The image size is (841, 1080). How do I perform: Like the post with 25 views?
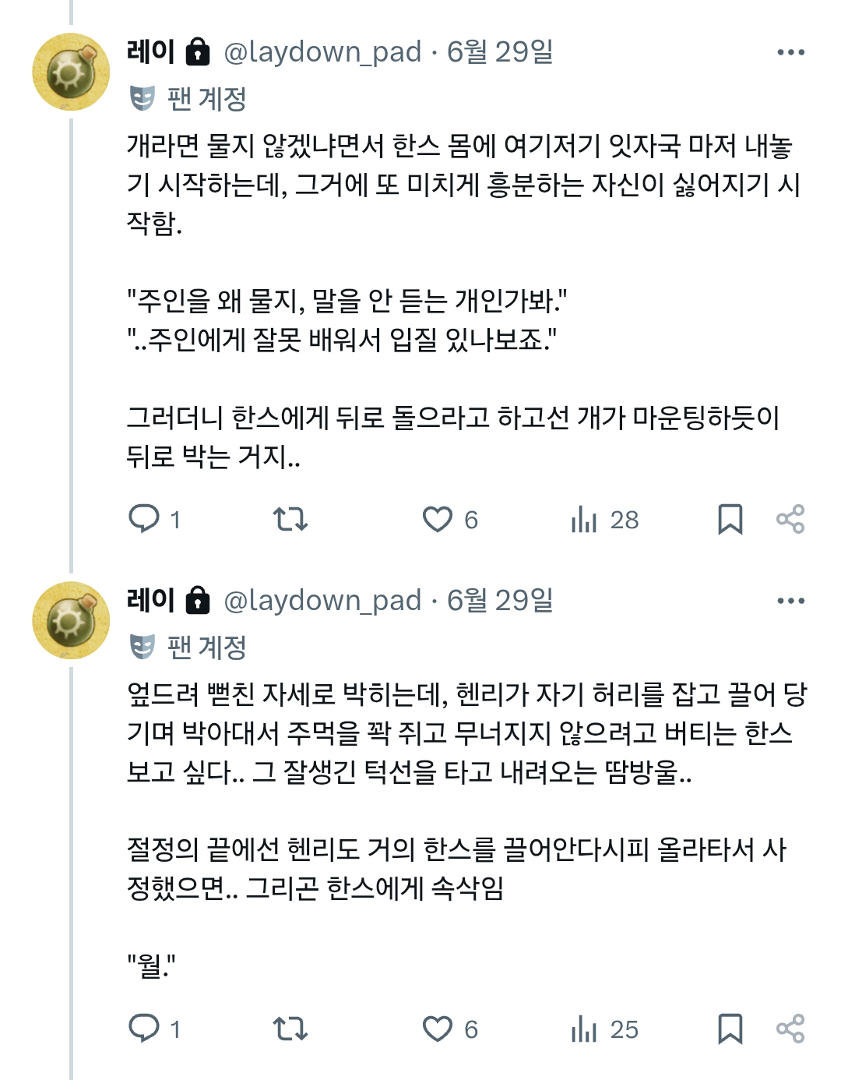click(x=438, y=1029)
